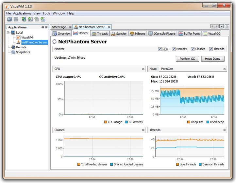This screenshot has width=236, height=183.
Task: Close the Applications panel
Action: coord(46,27)
